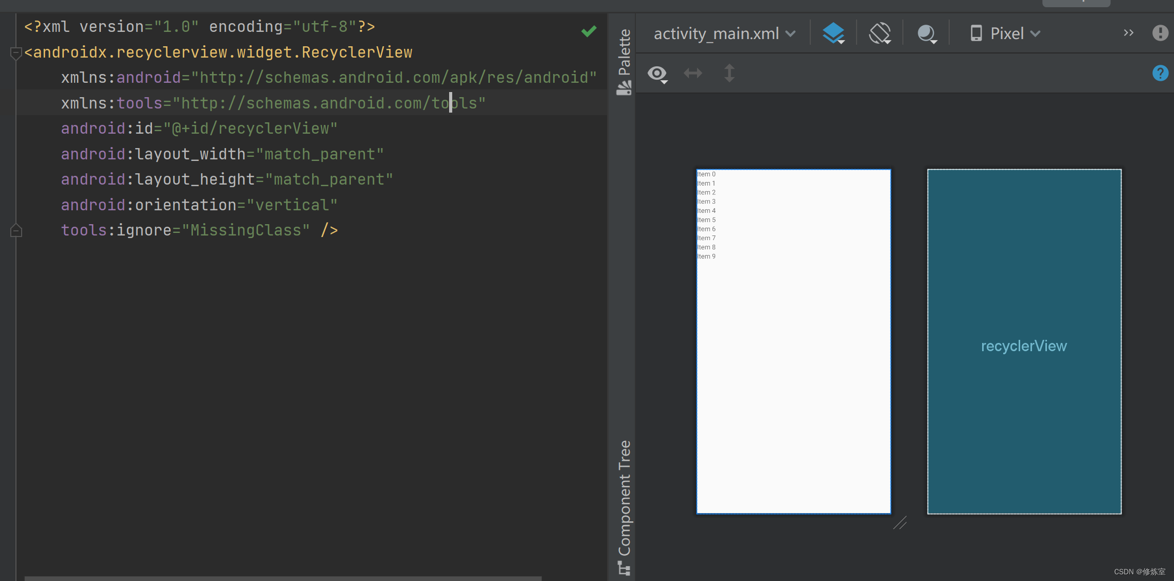Screen dimensions: 1174x581
Task: Select the horizontal arrows icon in design toolbar
Action: (692, 73)
